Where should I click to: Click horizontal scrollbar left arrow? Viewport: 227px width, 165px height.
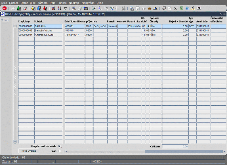click(x=66, y=152)
